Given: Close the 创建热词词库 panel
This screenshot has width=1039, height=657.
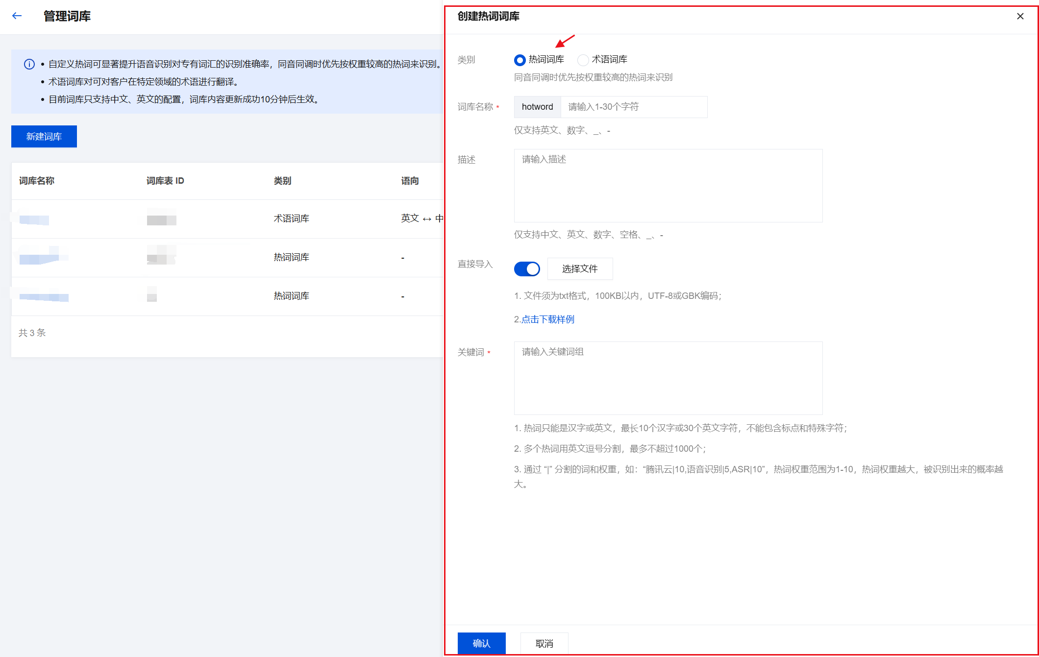Looking at the screenshot, I should 1020,16.
